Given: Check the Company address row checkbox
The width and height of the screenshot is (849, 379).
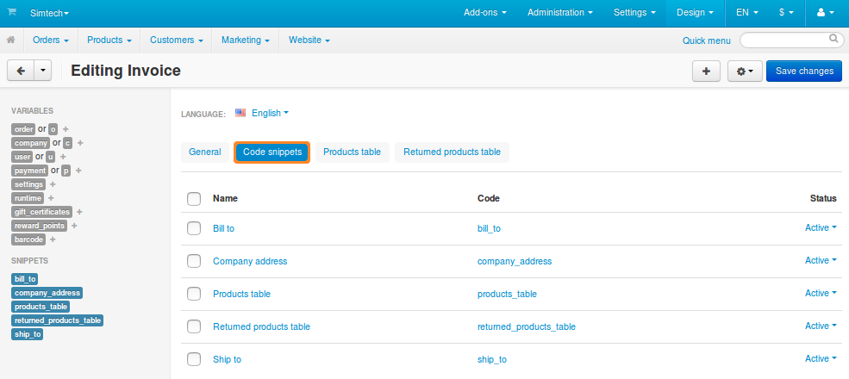Looking at the screenshot, I should click(x=194, y=261).
